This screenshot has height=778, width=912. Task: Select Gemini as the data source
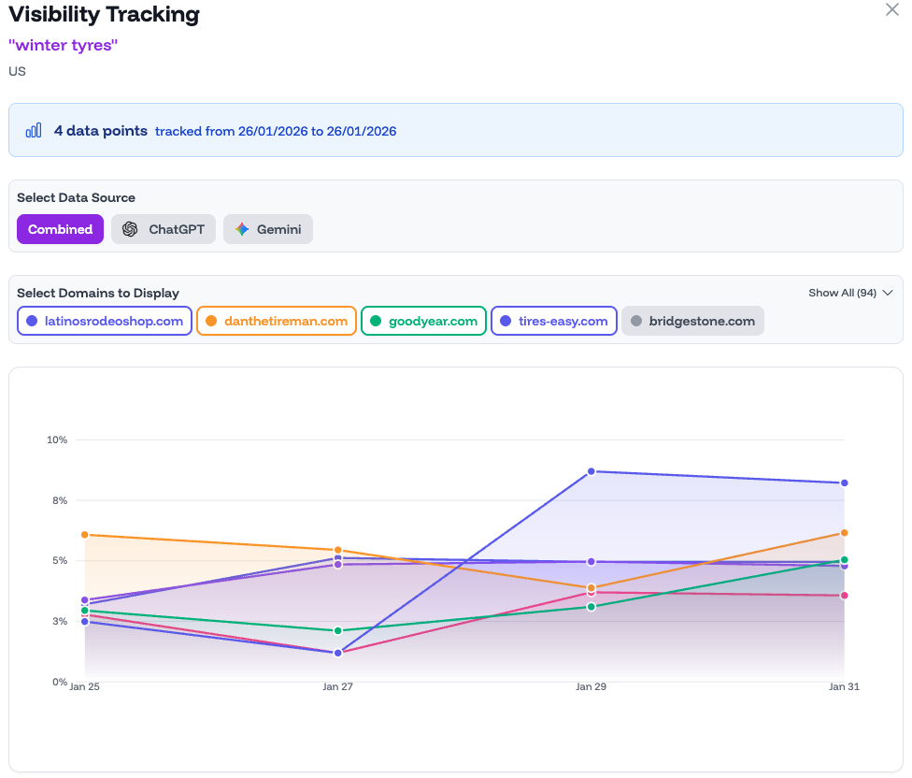tap(268, 229)
